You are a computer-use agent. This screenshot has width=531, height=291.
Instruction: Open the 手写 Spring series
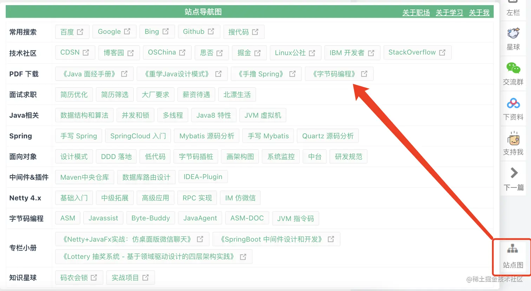tap(79, 136)
